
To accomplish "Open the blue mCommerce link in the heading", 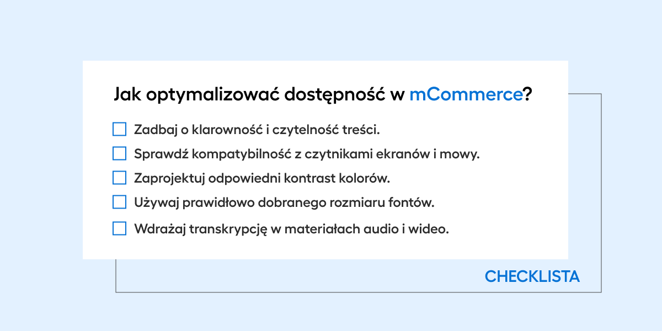I will pyautogui.click(x=466, y=94).
